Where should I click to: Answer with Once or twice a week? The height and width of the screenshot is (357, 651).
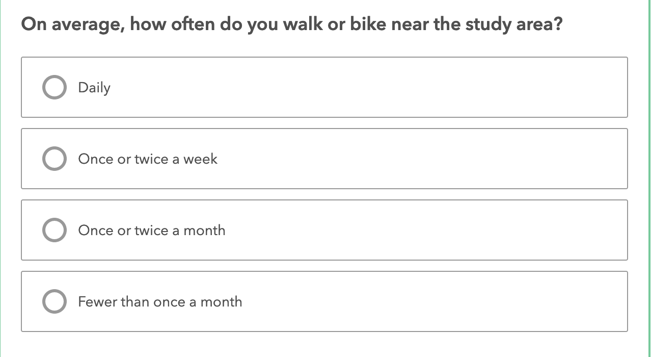point(54,159)
